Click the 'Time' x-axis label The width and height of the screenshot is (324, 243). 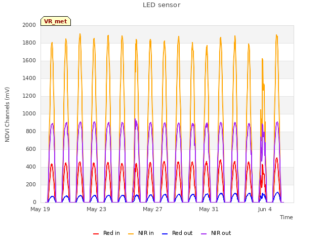[286, 217]
